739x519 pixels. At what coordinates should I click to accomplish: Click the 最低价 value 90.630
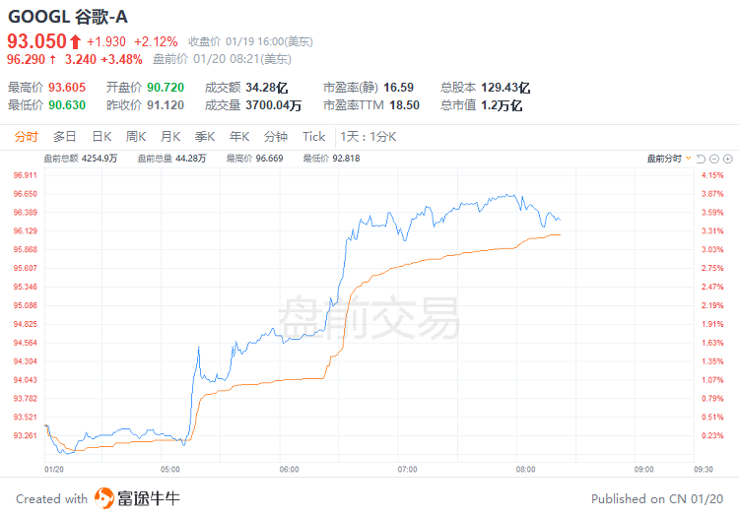[x=67, y=105]
